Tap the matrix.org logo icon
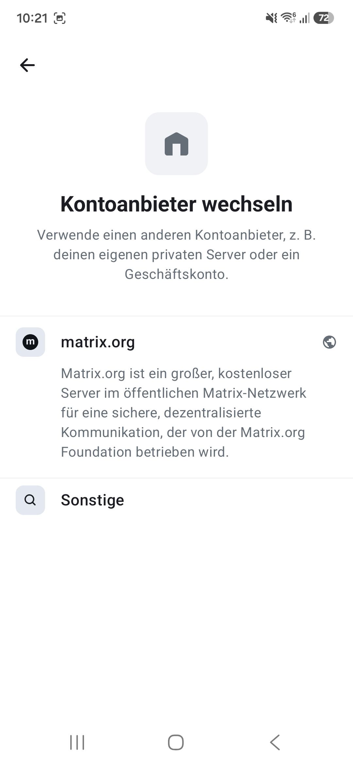The height and width of the screenshot is (766, 353). click(30, 342)
